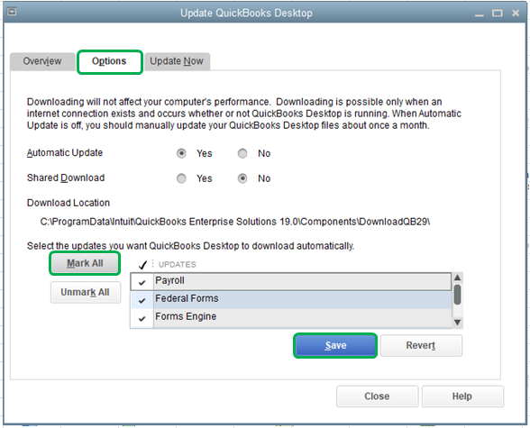Click the Download Location path text

point(235,222)
